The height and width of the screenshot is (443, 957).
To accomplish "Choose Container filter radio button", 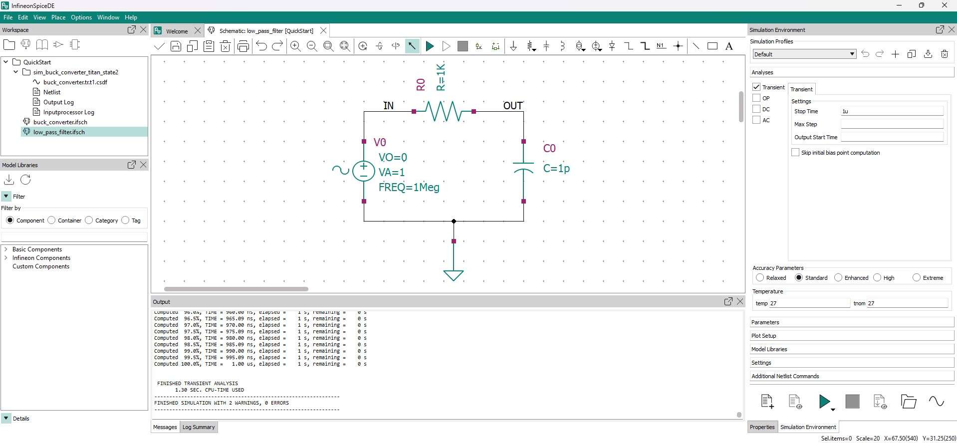I will [x=51, y=221].
